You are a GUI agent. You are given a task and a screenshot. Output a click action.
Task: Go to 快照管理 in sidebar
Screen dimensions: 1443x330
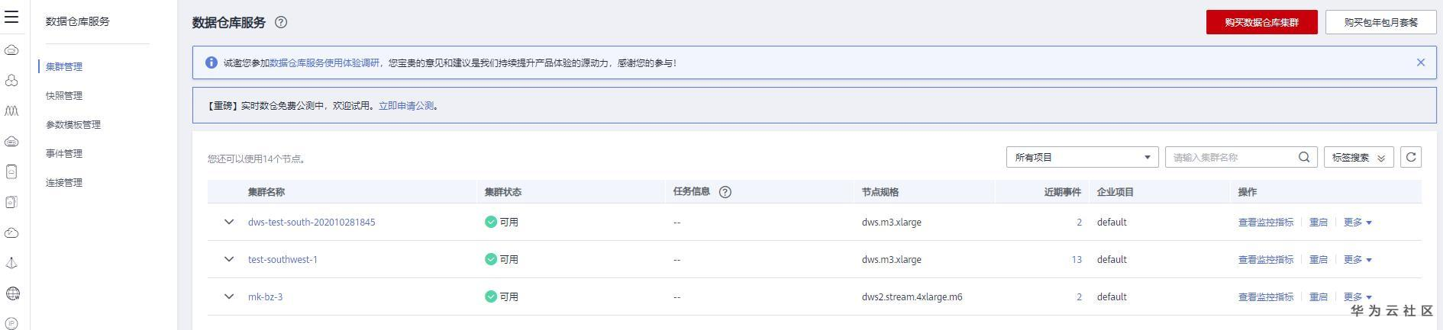point(64,96)
